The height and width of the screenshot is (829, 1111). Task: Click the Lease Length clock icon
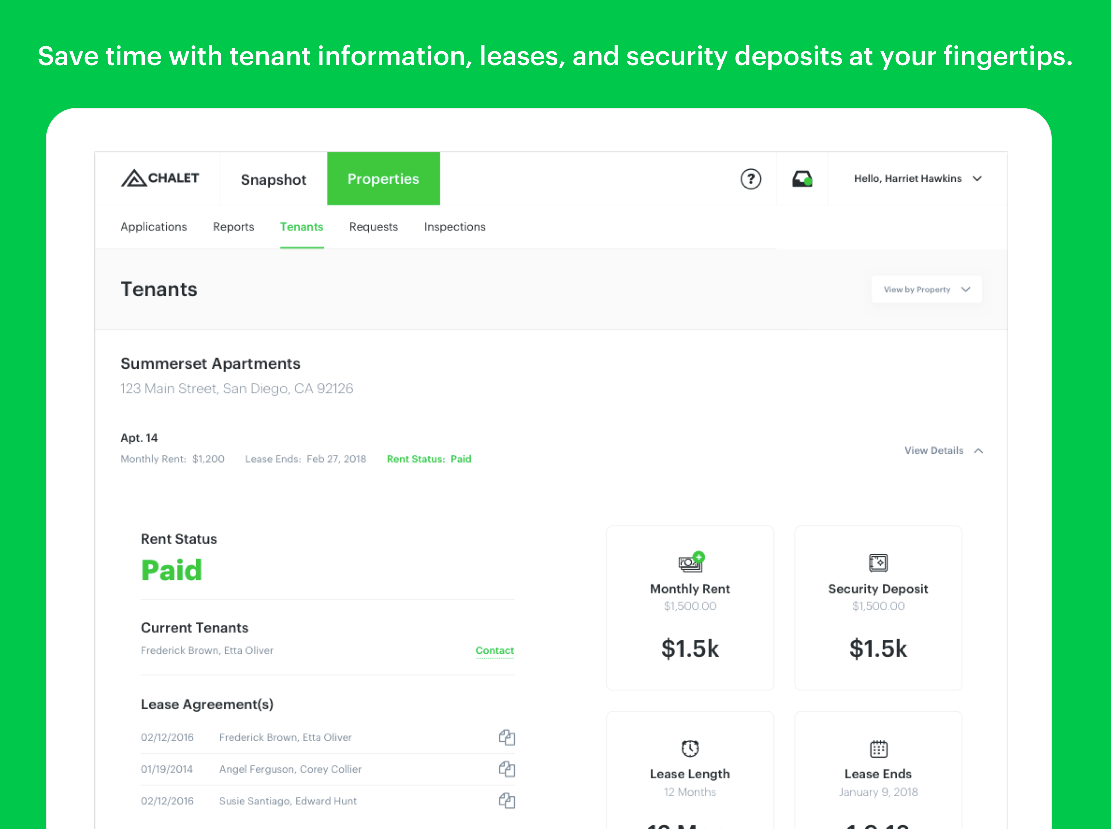pyautogui.click(x=690, y=748)
